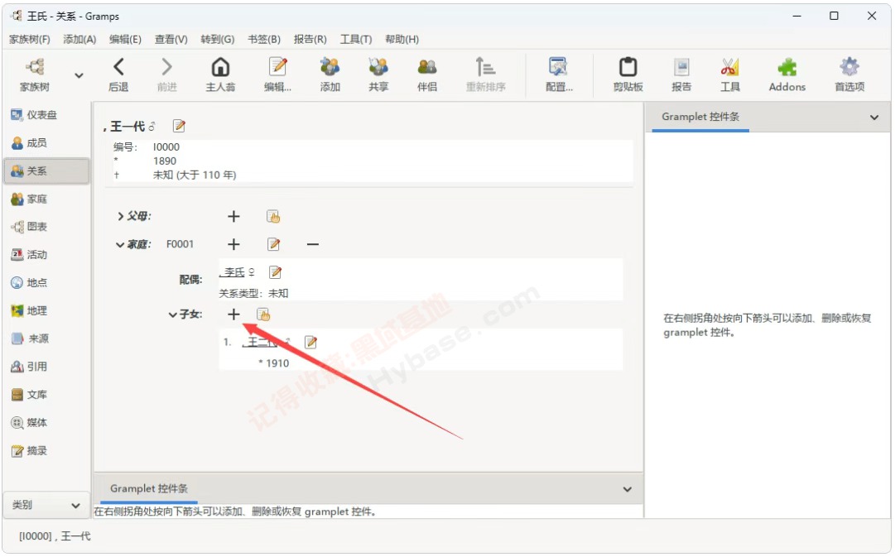The width and height of the screenshot is (895, 557).
Task: Click the 共享 toolbar icon
Action: 378,74
